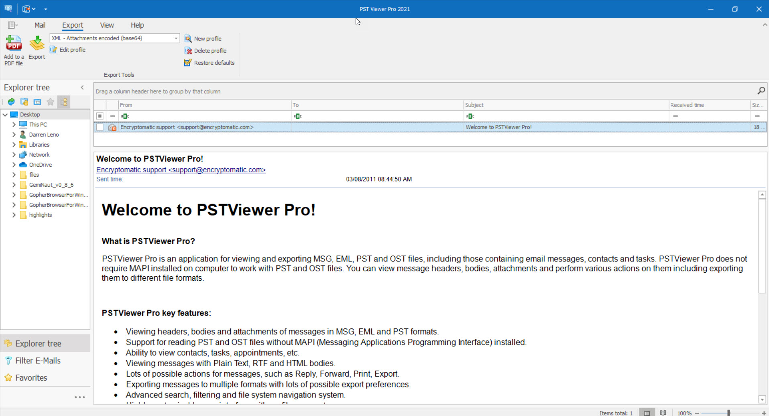Screen dimensions: 769x416
Task: Open the Mail ribbon tab
Action: (x=40, y=25)
